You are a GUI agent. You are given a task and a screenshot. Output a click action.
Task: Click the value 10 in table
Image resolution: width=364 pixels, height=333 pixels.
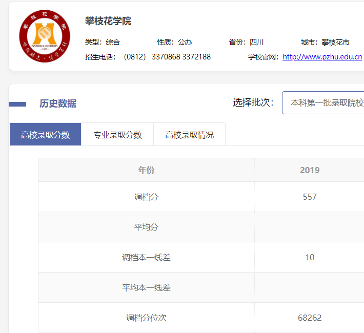[x=310, y=257]
